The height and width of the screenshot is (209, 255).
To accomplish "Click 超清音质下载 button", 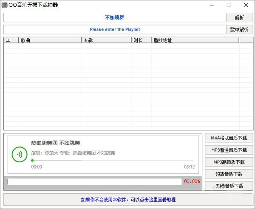I will pyautogui.click(x=229, y=174).
